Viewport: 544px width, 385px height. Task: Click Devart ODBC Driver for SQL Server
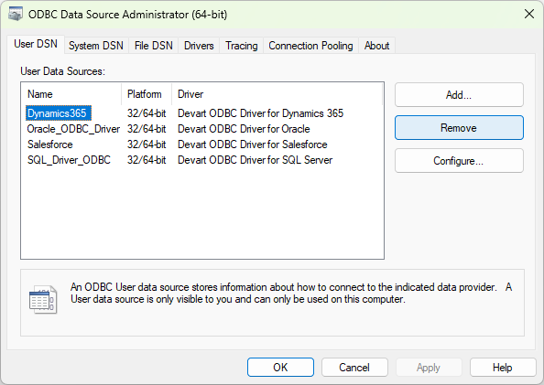click(x=255, y=160)
